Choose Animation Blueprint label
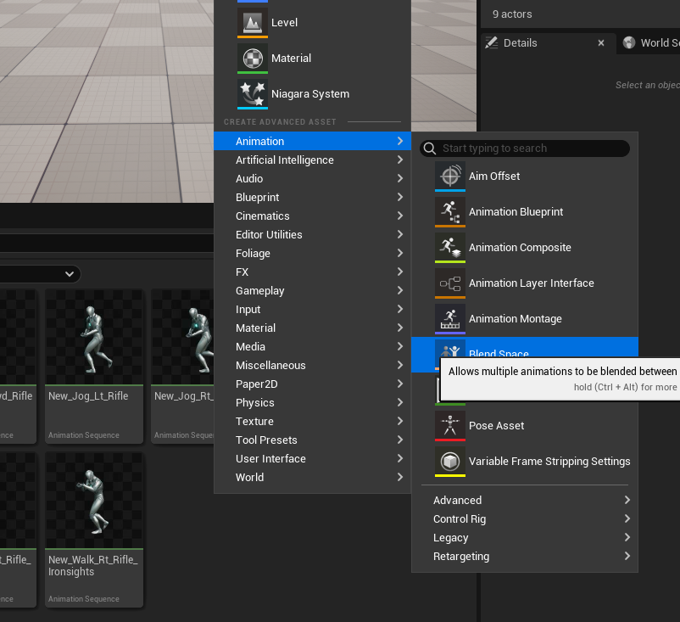Image resolution: width=680 pixels, height=622 pixels. tap(516, 212)
